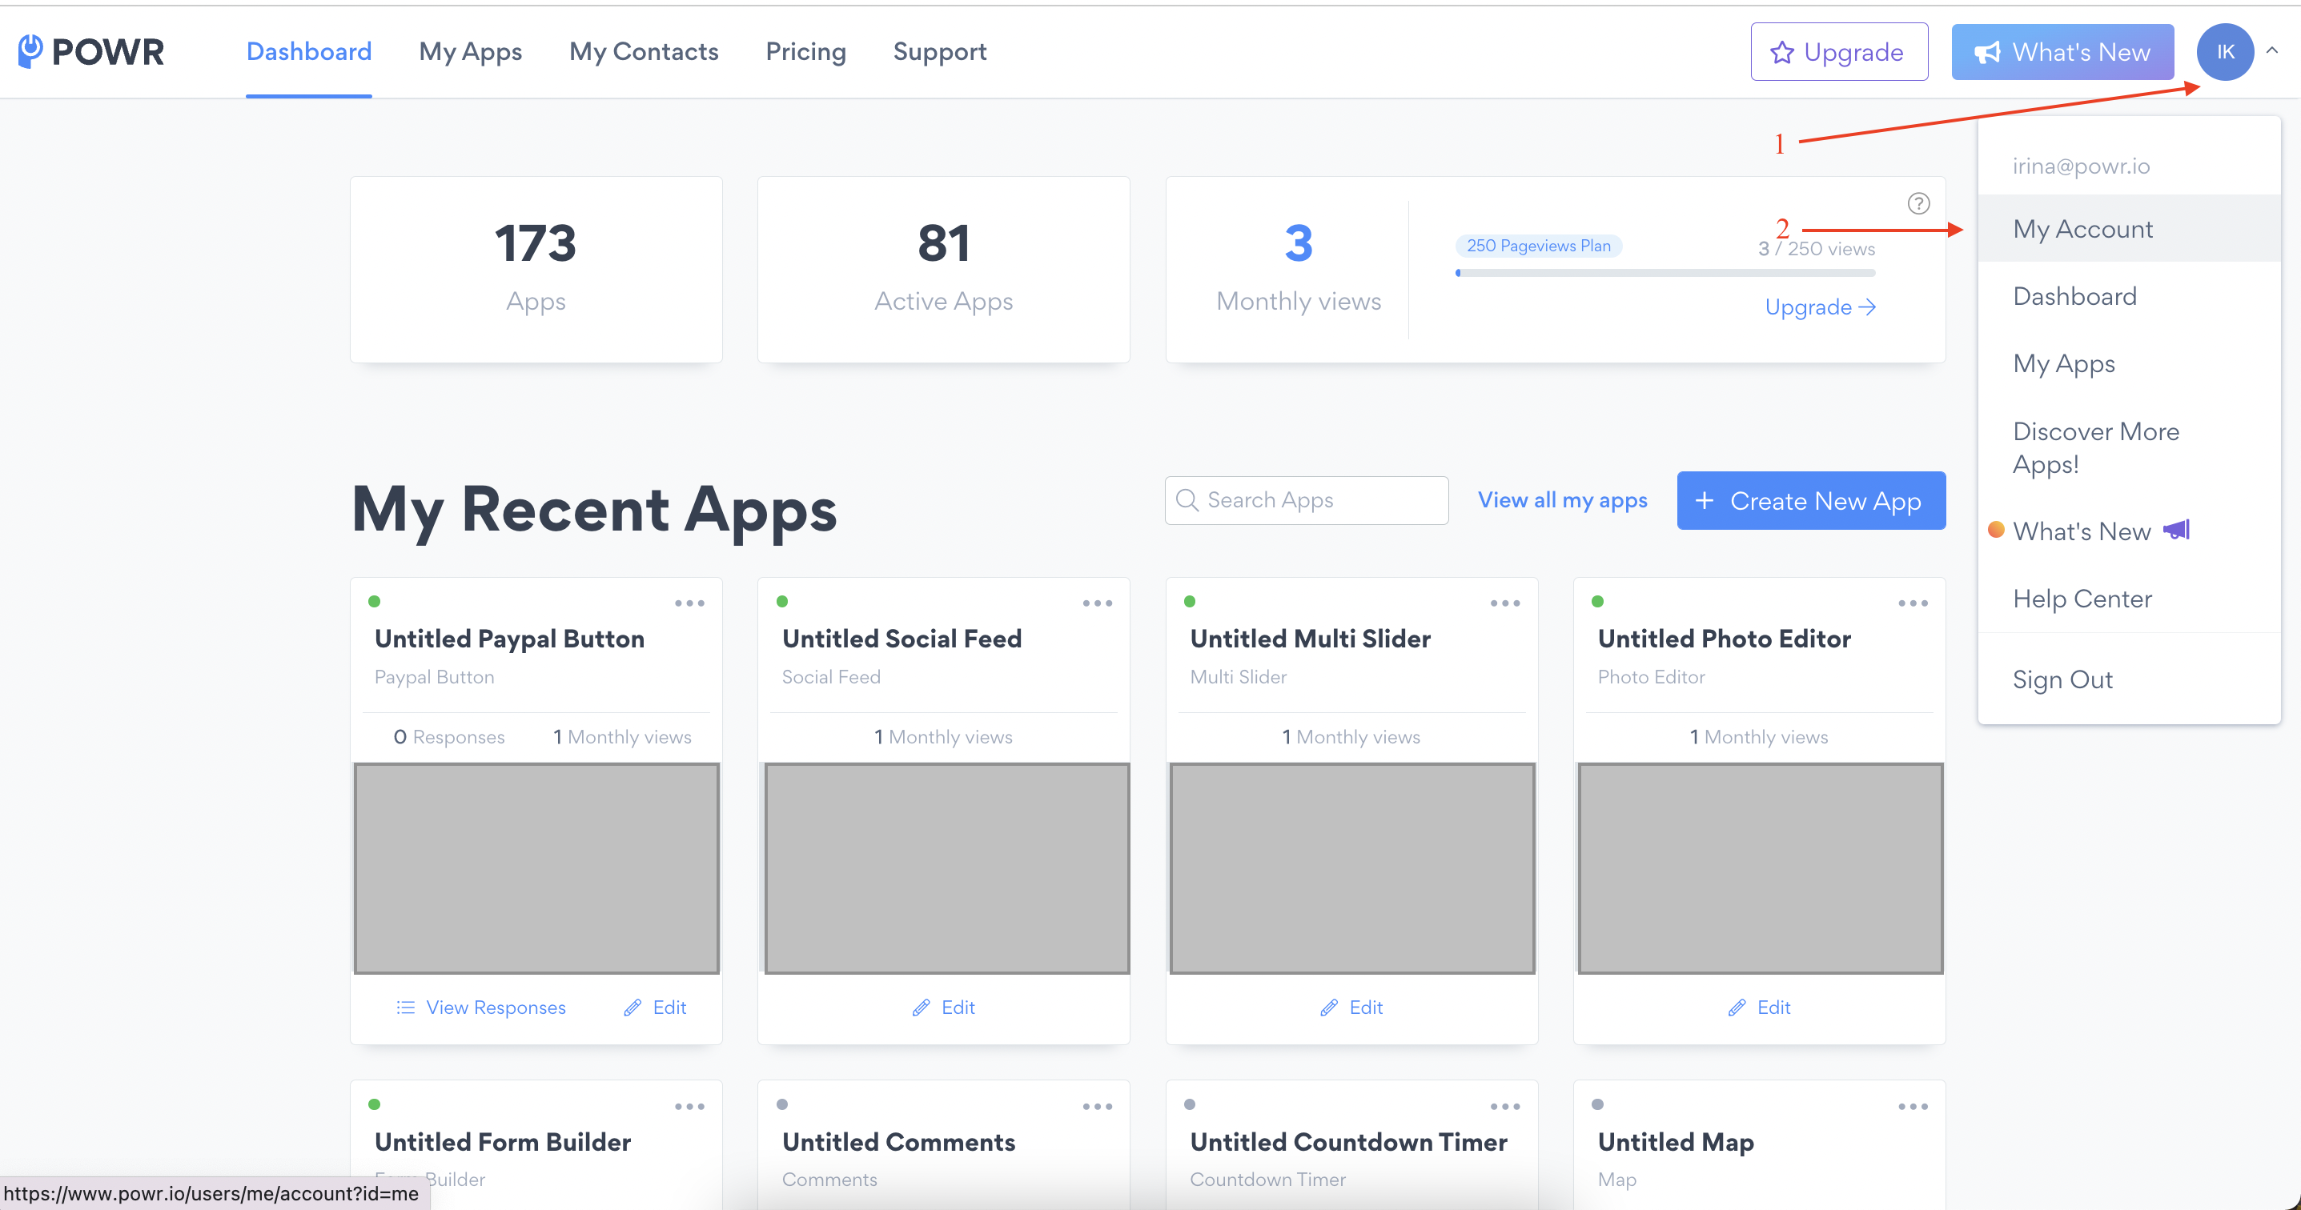
Task: Click the Untitled Comments title
Action: (898, 1142)
